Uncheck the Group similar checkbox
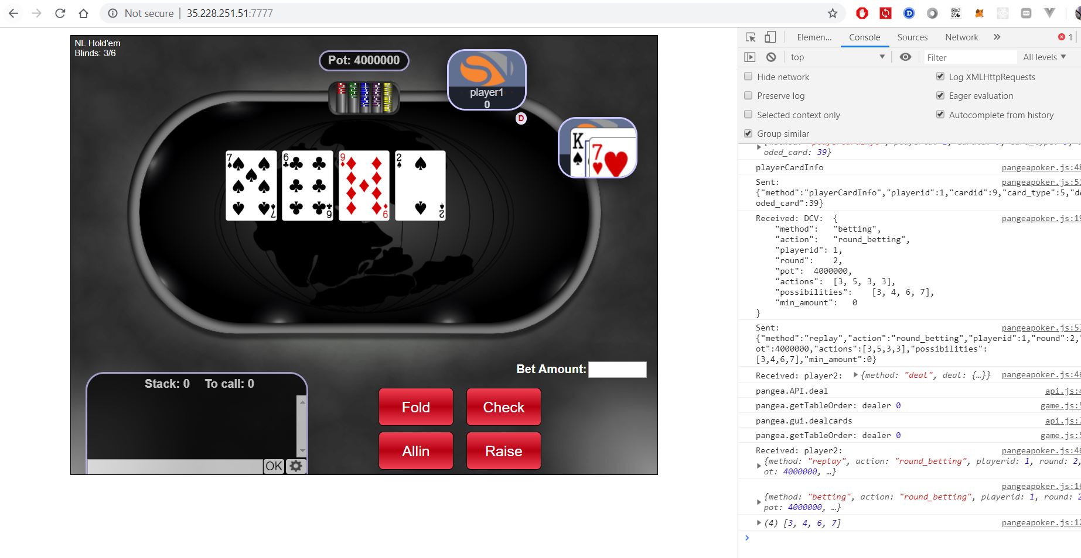Image resolution: width=1081 pixels, height=558 pixels. coord(748,133)
